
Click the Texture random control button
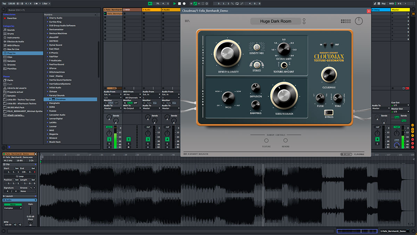[266, 141]
